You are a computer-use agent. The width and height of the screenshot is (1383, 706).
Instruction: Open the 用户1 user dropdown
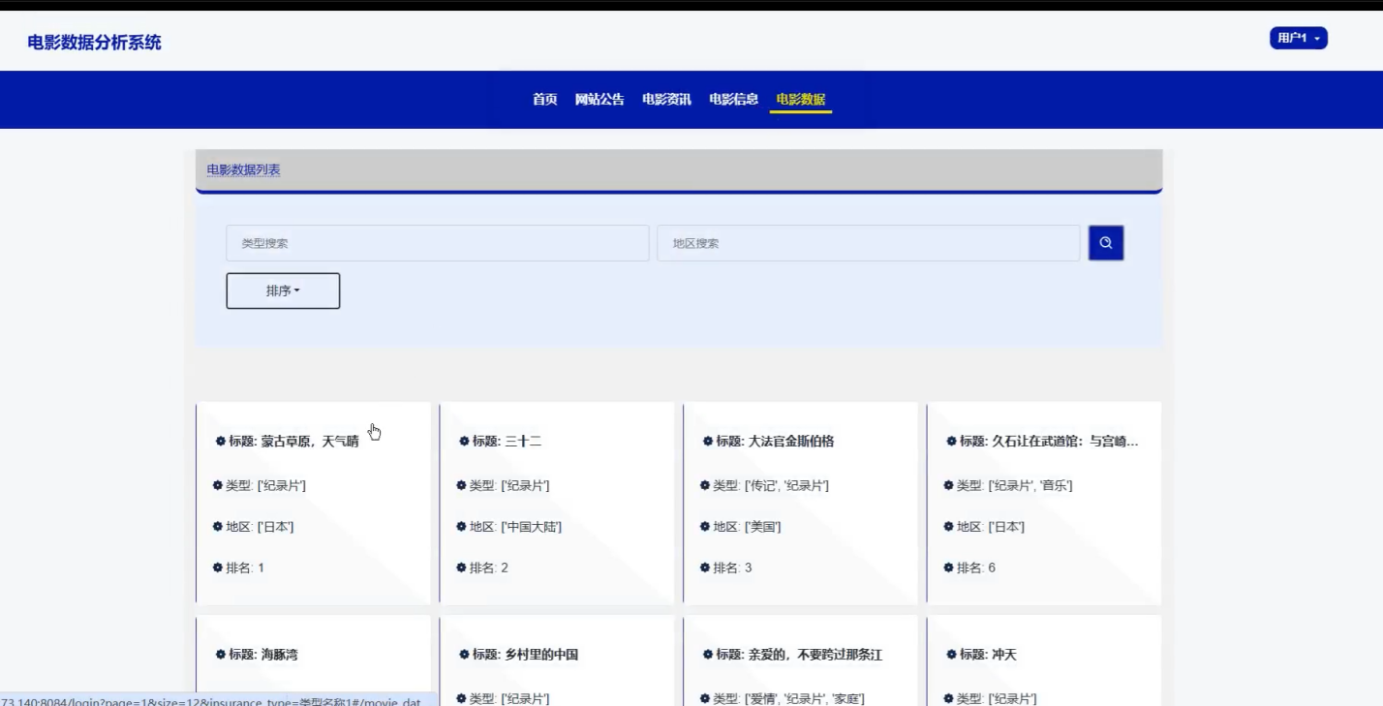pos(1298,38)
